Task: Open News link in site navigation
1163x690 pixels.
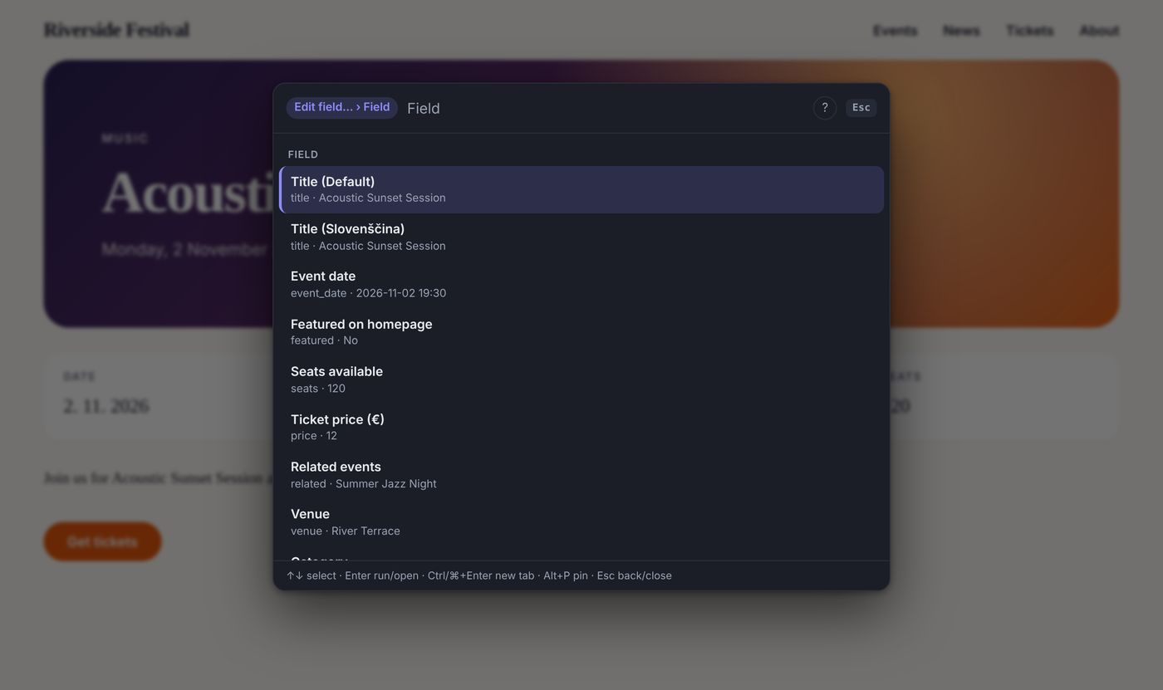Action: pos(961,31)
